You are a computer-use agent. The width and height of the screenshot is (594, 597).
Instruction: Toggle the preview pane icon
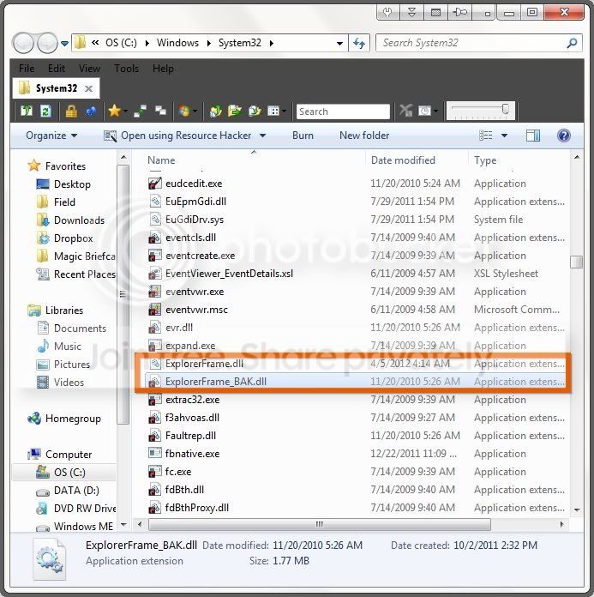tap(533, 136)
